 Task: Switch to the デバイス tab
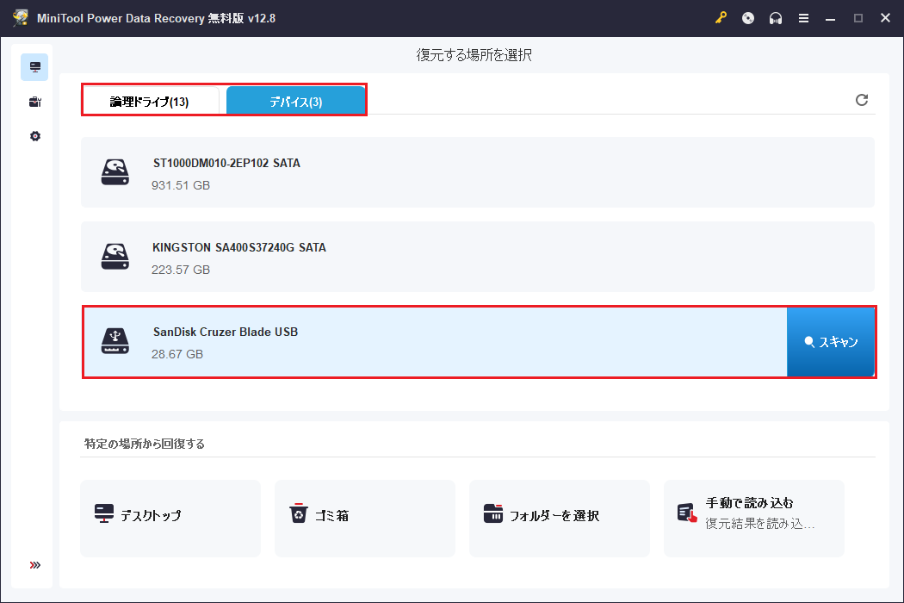pyautogui.click(x=295, y=99)
